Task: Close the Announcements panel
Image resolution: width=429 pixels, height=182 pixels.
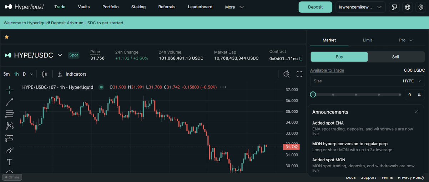Action: point(416,112)
